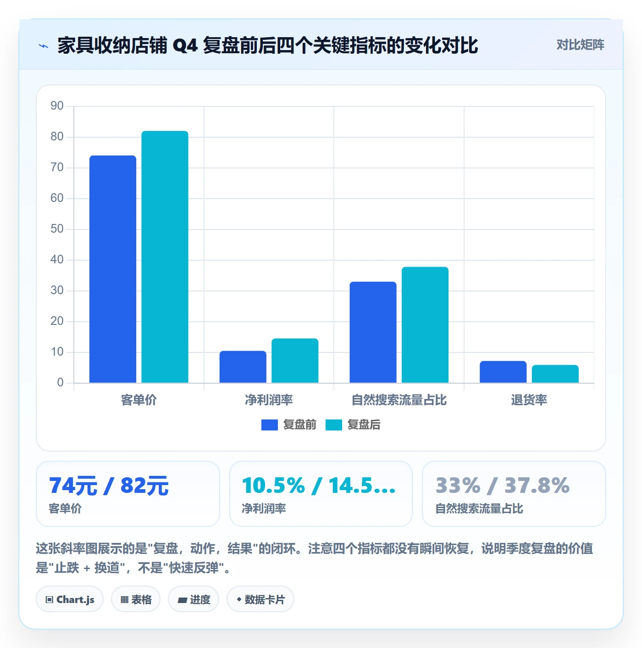This screenshot has height=648, width=642.
Task: Click the 自然搜索流量占比 复盘后 cyan bar
Action: (x=425, y=325)
